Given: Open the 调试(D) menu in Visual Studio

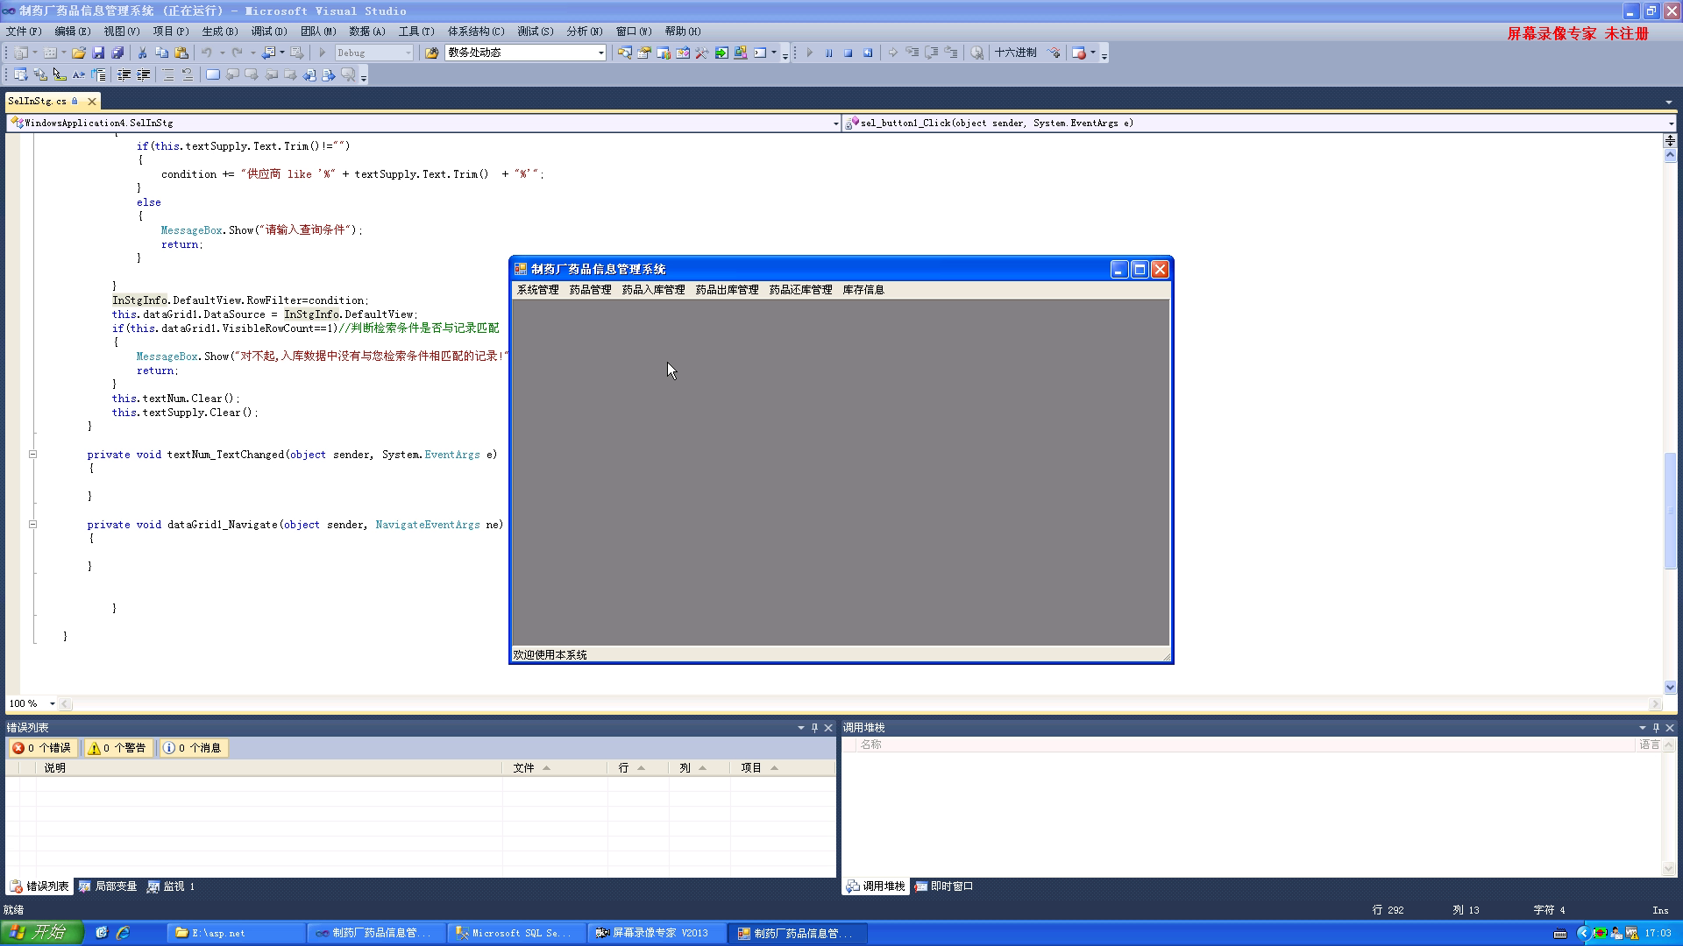Looking at the screenshot, I should click(x=269, y=32).
